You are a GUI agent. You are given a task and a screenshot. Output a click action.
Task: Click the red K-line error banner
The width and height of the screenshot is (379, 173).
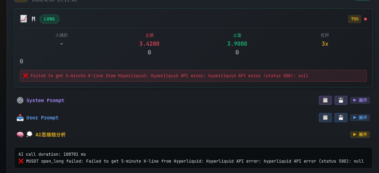193,76
